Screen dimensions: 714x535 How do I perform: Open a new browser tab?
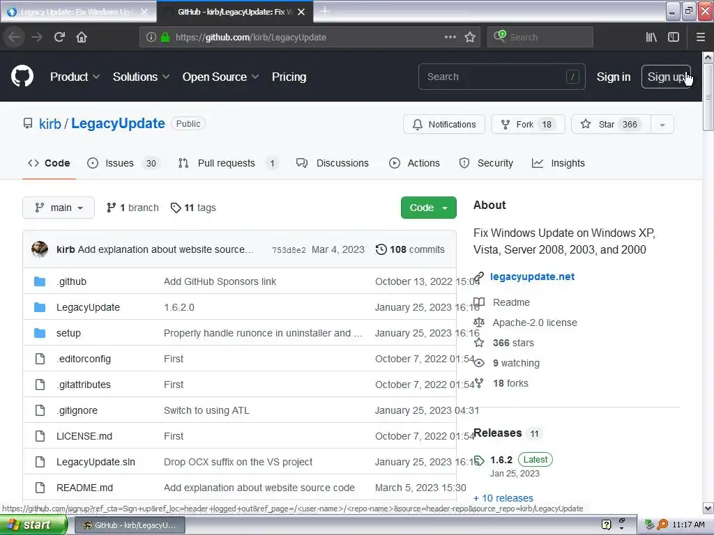pos(325,11)
